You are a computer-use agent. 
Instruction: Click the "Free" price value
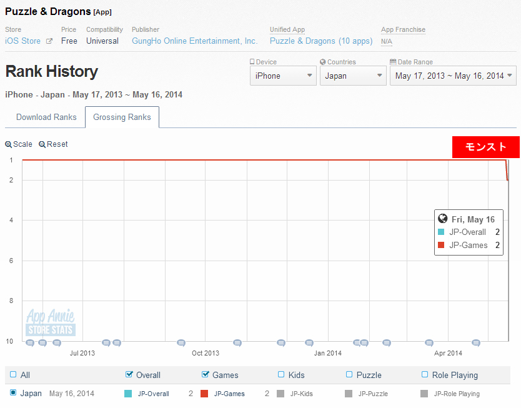pos(69,41)
